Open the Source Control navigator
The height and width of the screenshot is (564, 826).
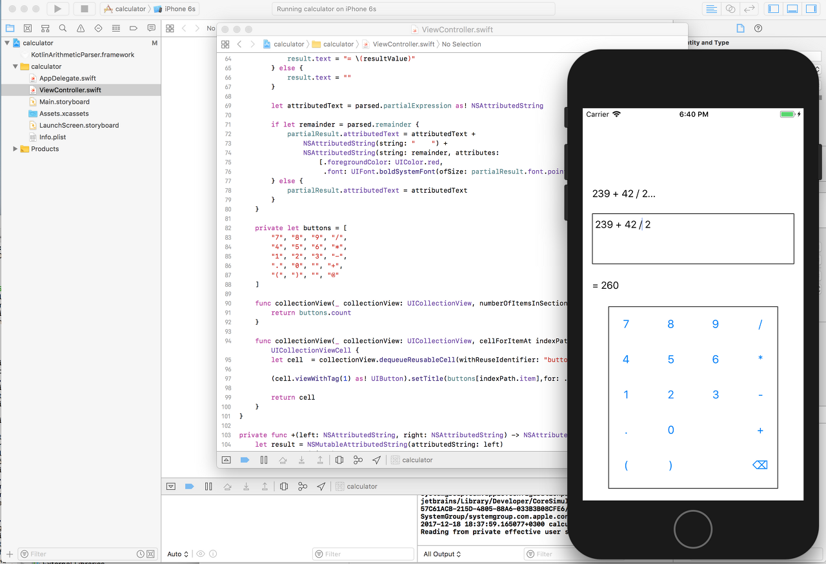pyautogui.click(x=27, y=28)
